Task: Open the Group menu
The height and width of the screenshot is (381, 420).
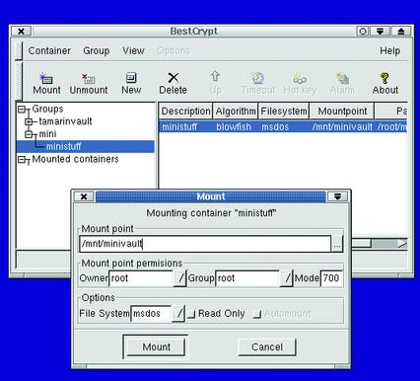Action: (x=97, y=51)
